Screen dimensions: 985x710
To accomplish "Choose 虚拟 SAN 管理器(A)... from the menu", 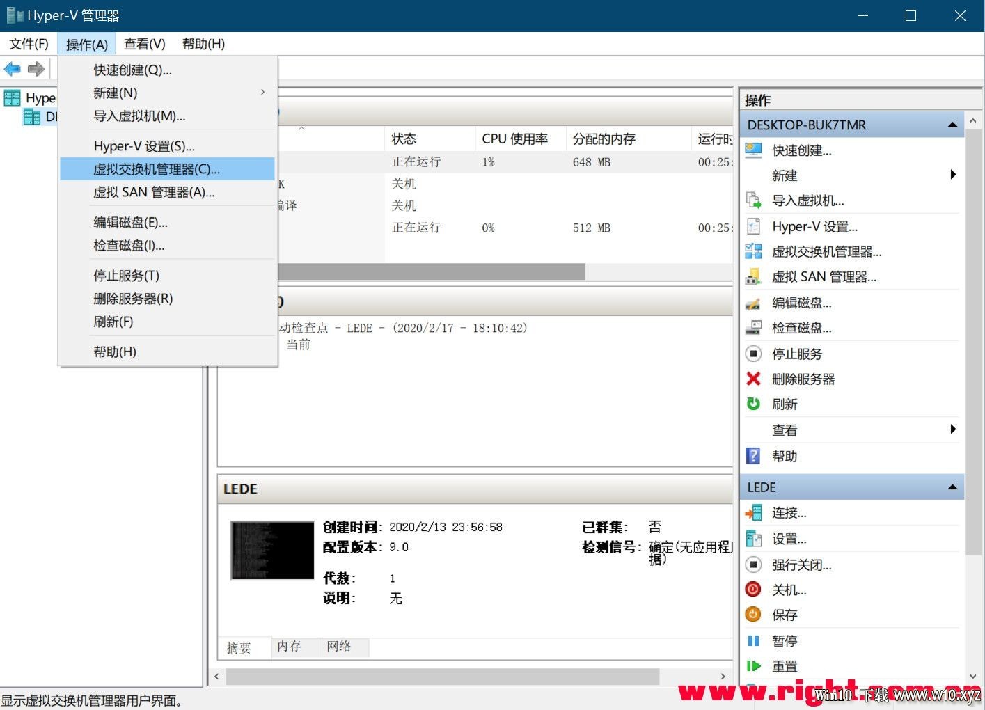I will [x=167, y=192].
